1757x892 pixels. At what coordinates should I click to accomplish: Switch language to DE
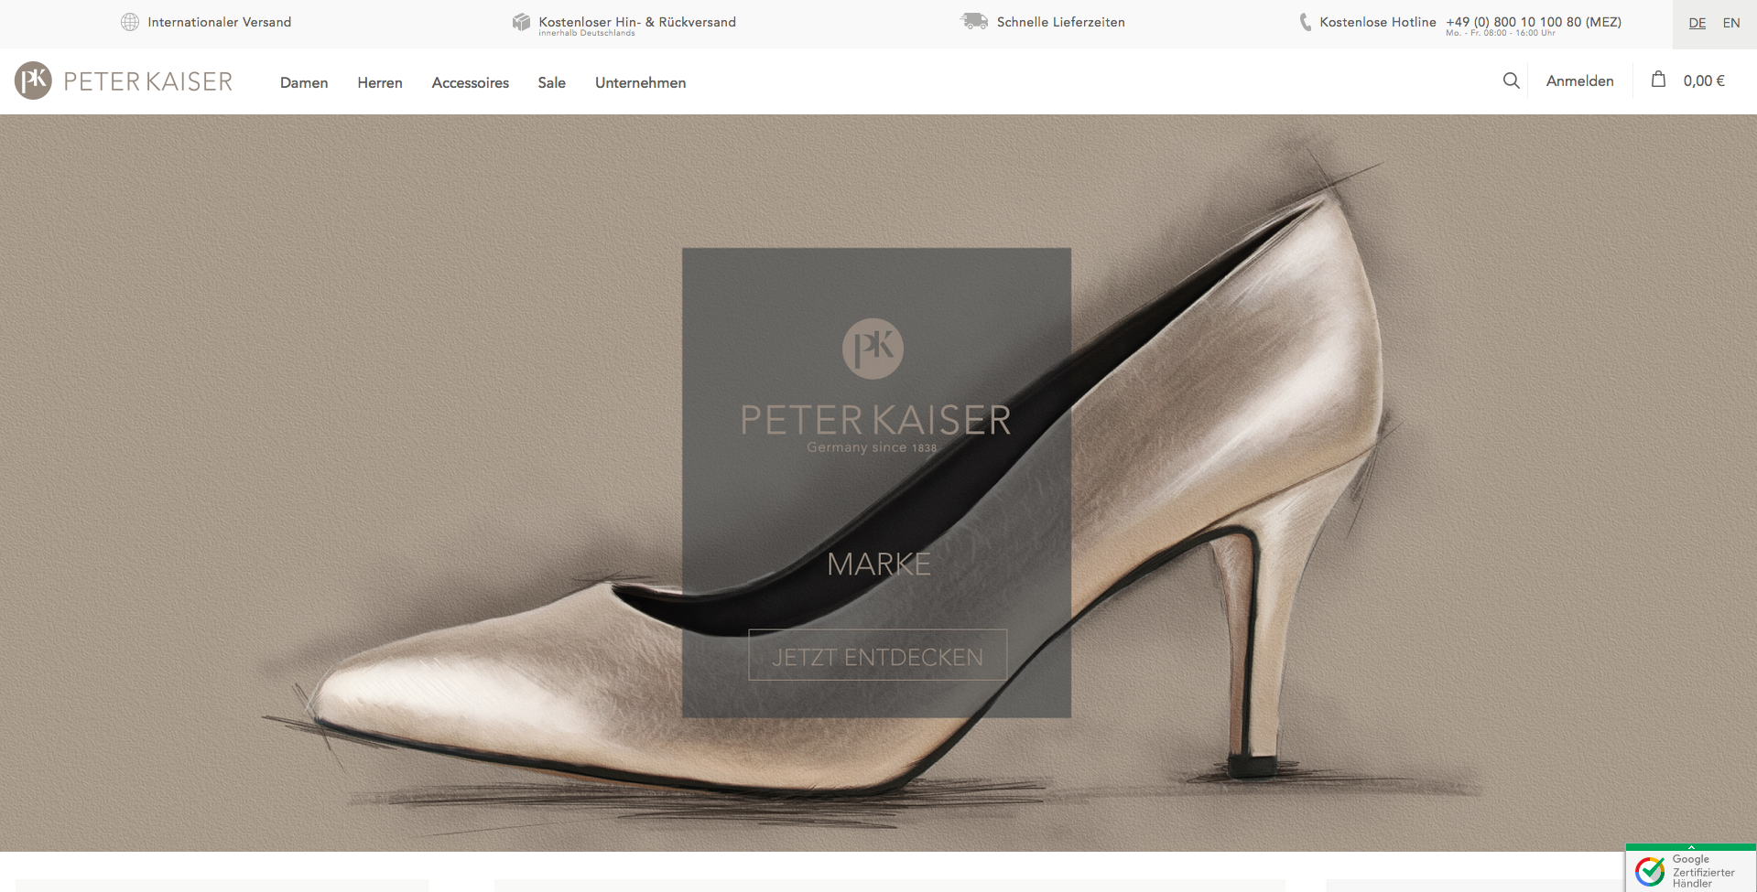pos(1697,23)
